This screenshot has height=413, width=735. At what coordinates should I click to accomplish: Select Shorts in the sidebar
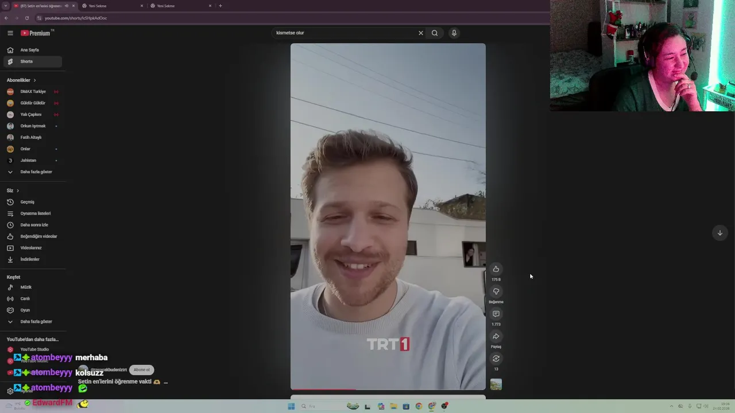point(32,61)
